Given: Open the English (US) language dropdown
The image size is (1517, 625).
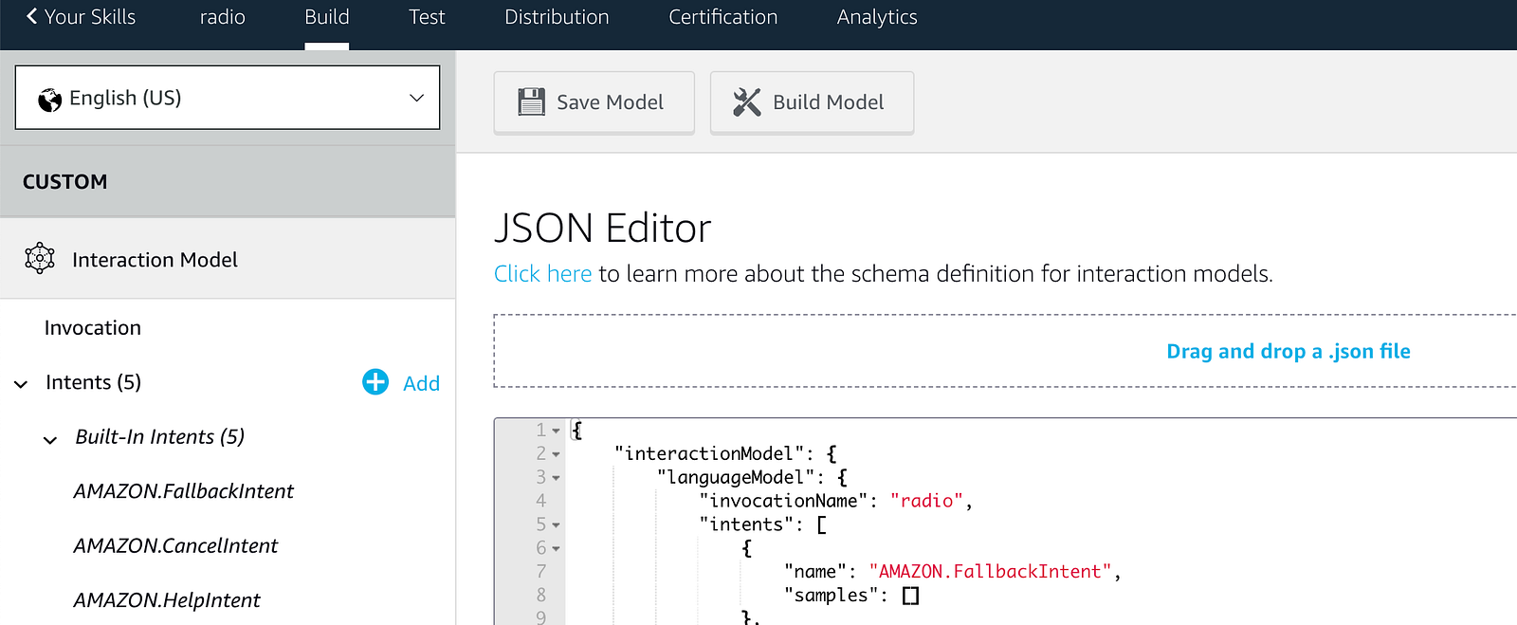Looking at the screenshot, I should [228, 98].
